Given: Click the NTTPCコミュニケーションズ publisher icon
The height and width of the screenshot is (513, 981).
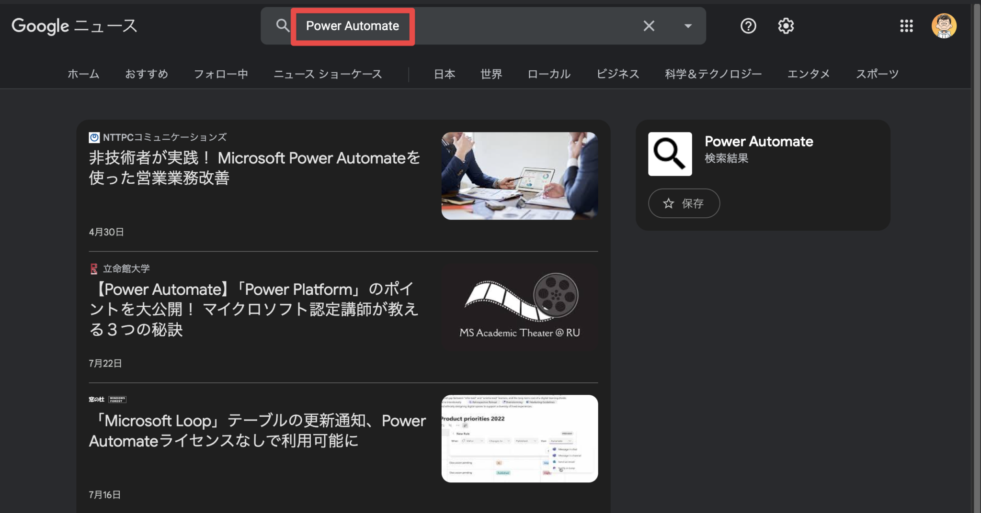Looking at the screenshot, I should tap(94, 137).
